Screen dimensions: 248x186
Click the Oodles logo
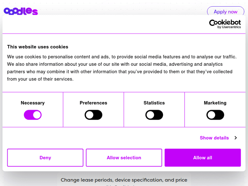coord(21,11)
